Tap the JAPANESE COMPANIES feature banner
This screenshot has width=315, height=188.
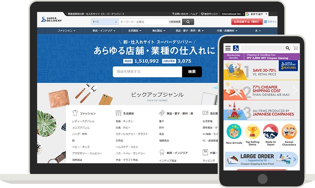[x=261, y=110]
